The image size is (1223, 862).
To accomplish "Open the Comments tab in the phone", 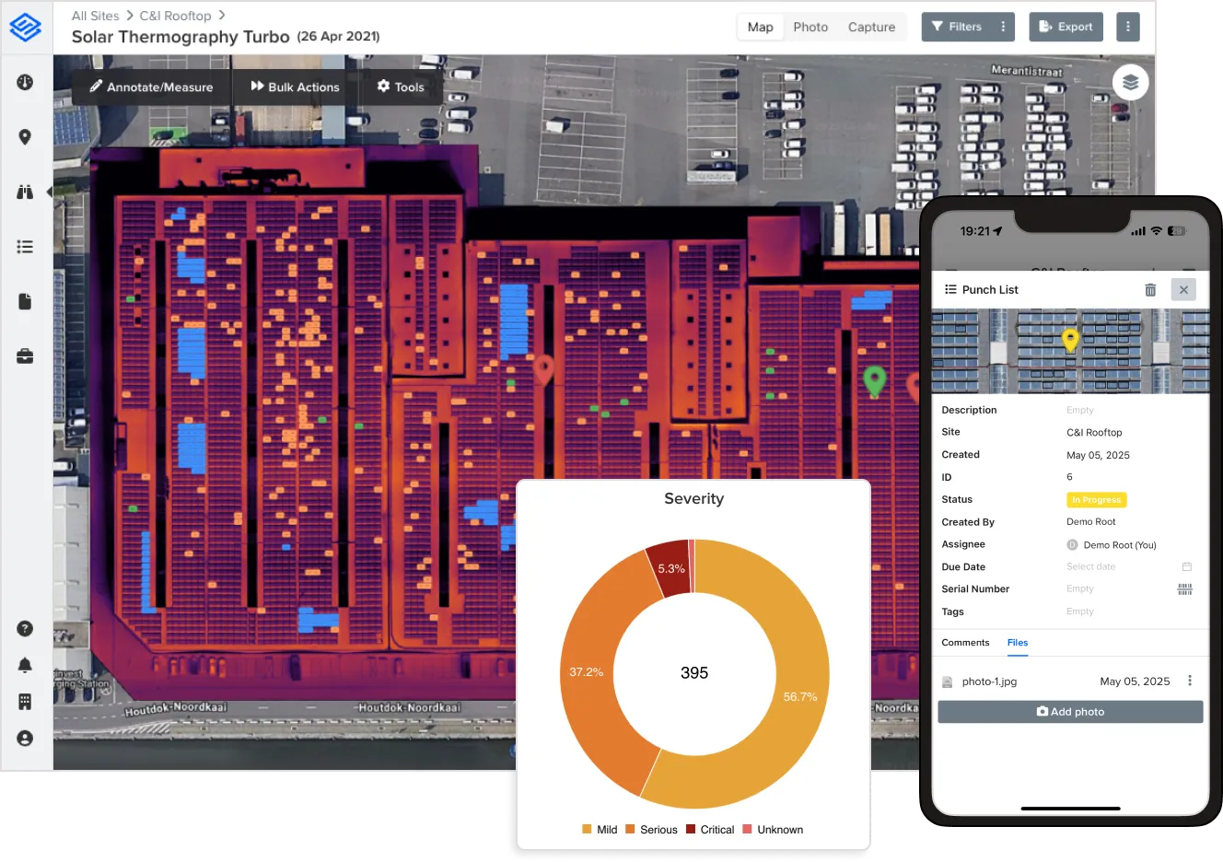I will [965, 643].
